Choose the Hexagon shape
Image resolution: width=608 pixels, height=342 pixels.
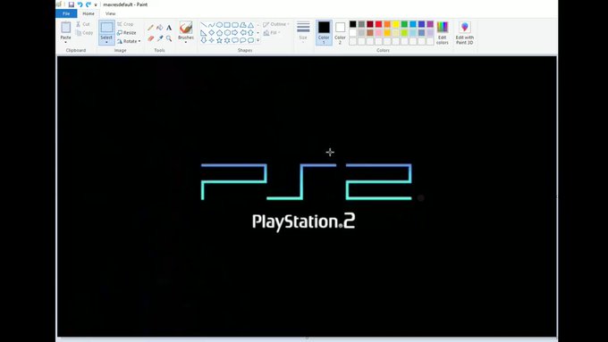pos(227,32)
